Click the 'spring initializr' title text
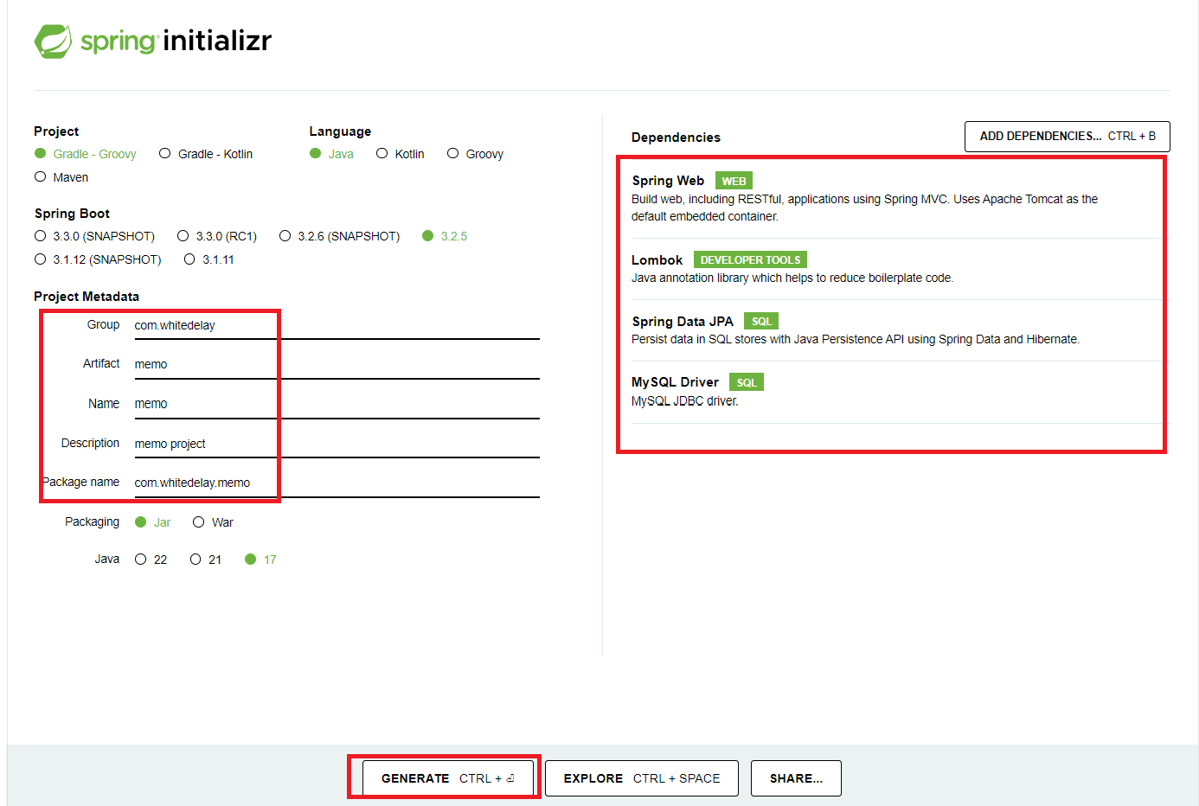Screen dimensions: 1199x806 [x=176, y=41]
